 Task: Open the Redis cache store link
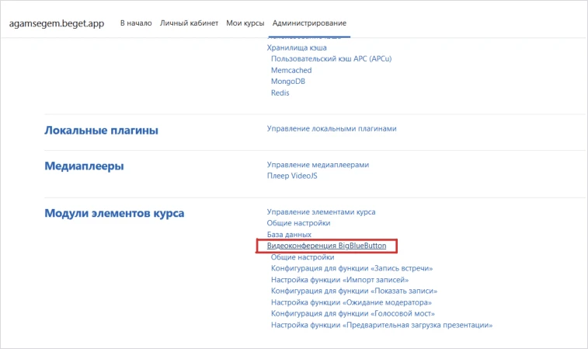pyautogui.click(x=280, y=92)
